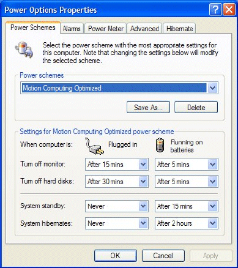Open battery System hibernates After 2 hours dropdown
238x268 pixels.
187,223
